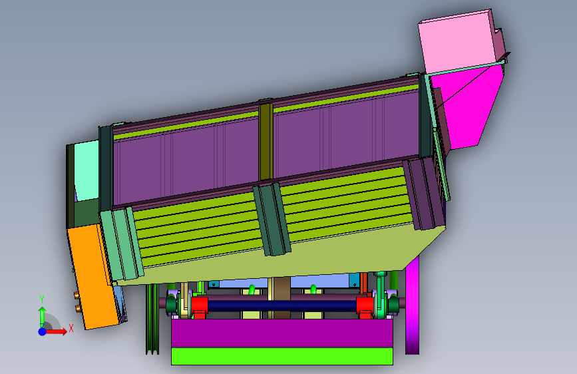Select the light green left end bracket
The image size is (577, 374).
121,244
